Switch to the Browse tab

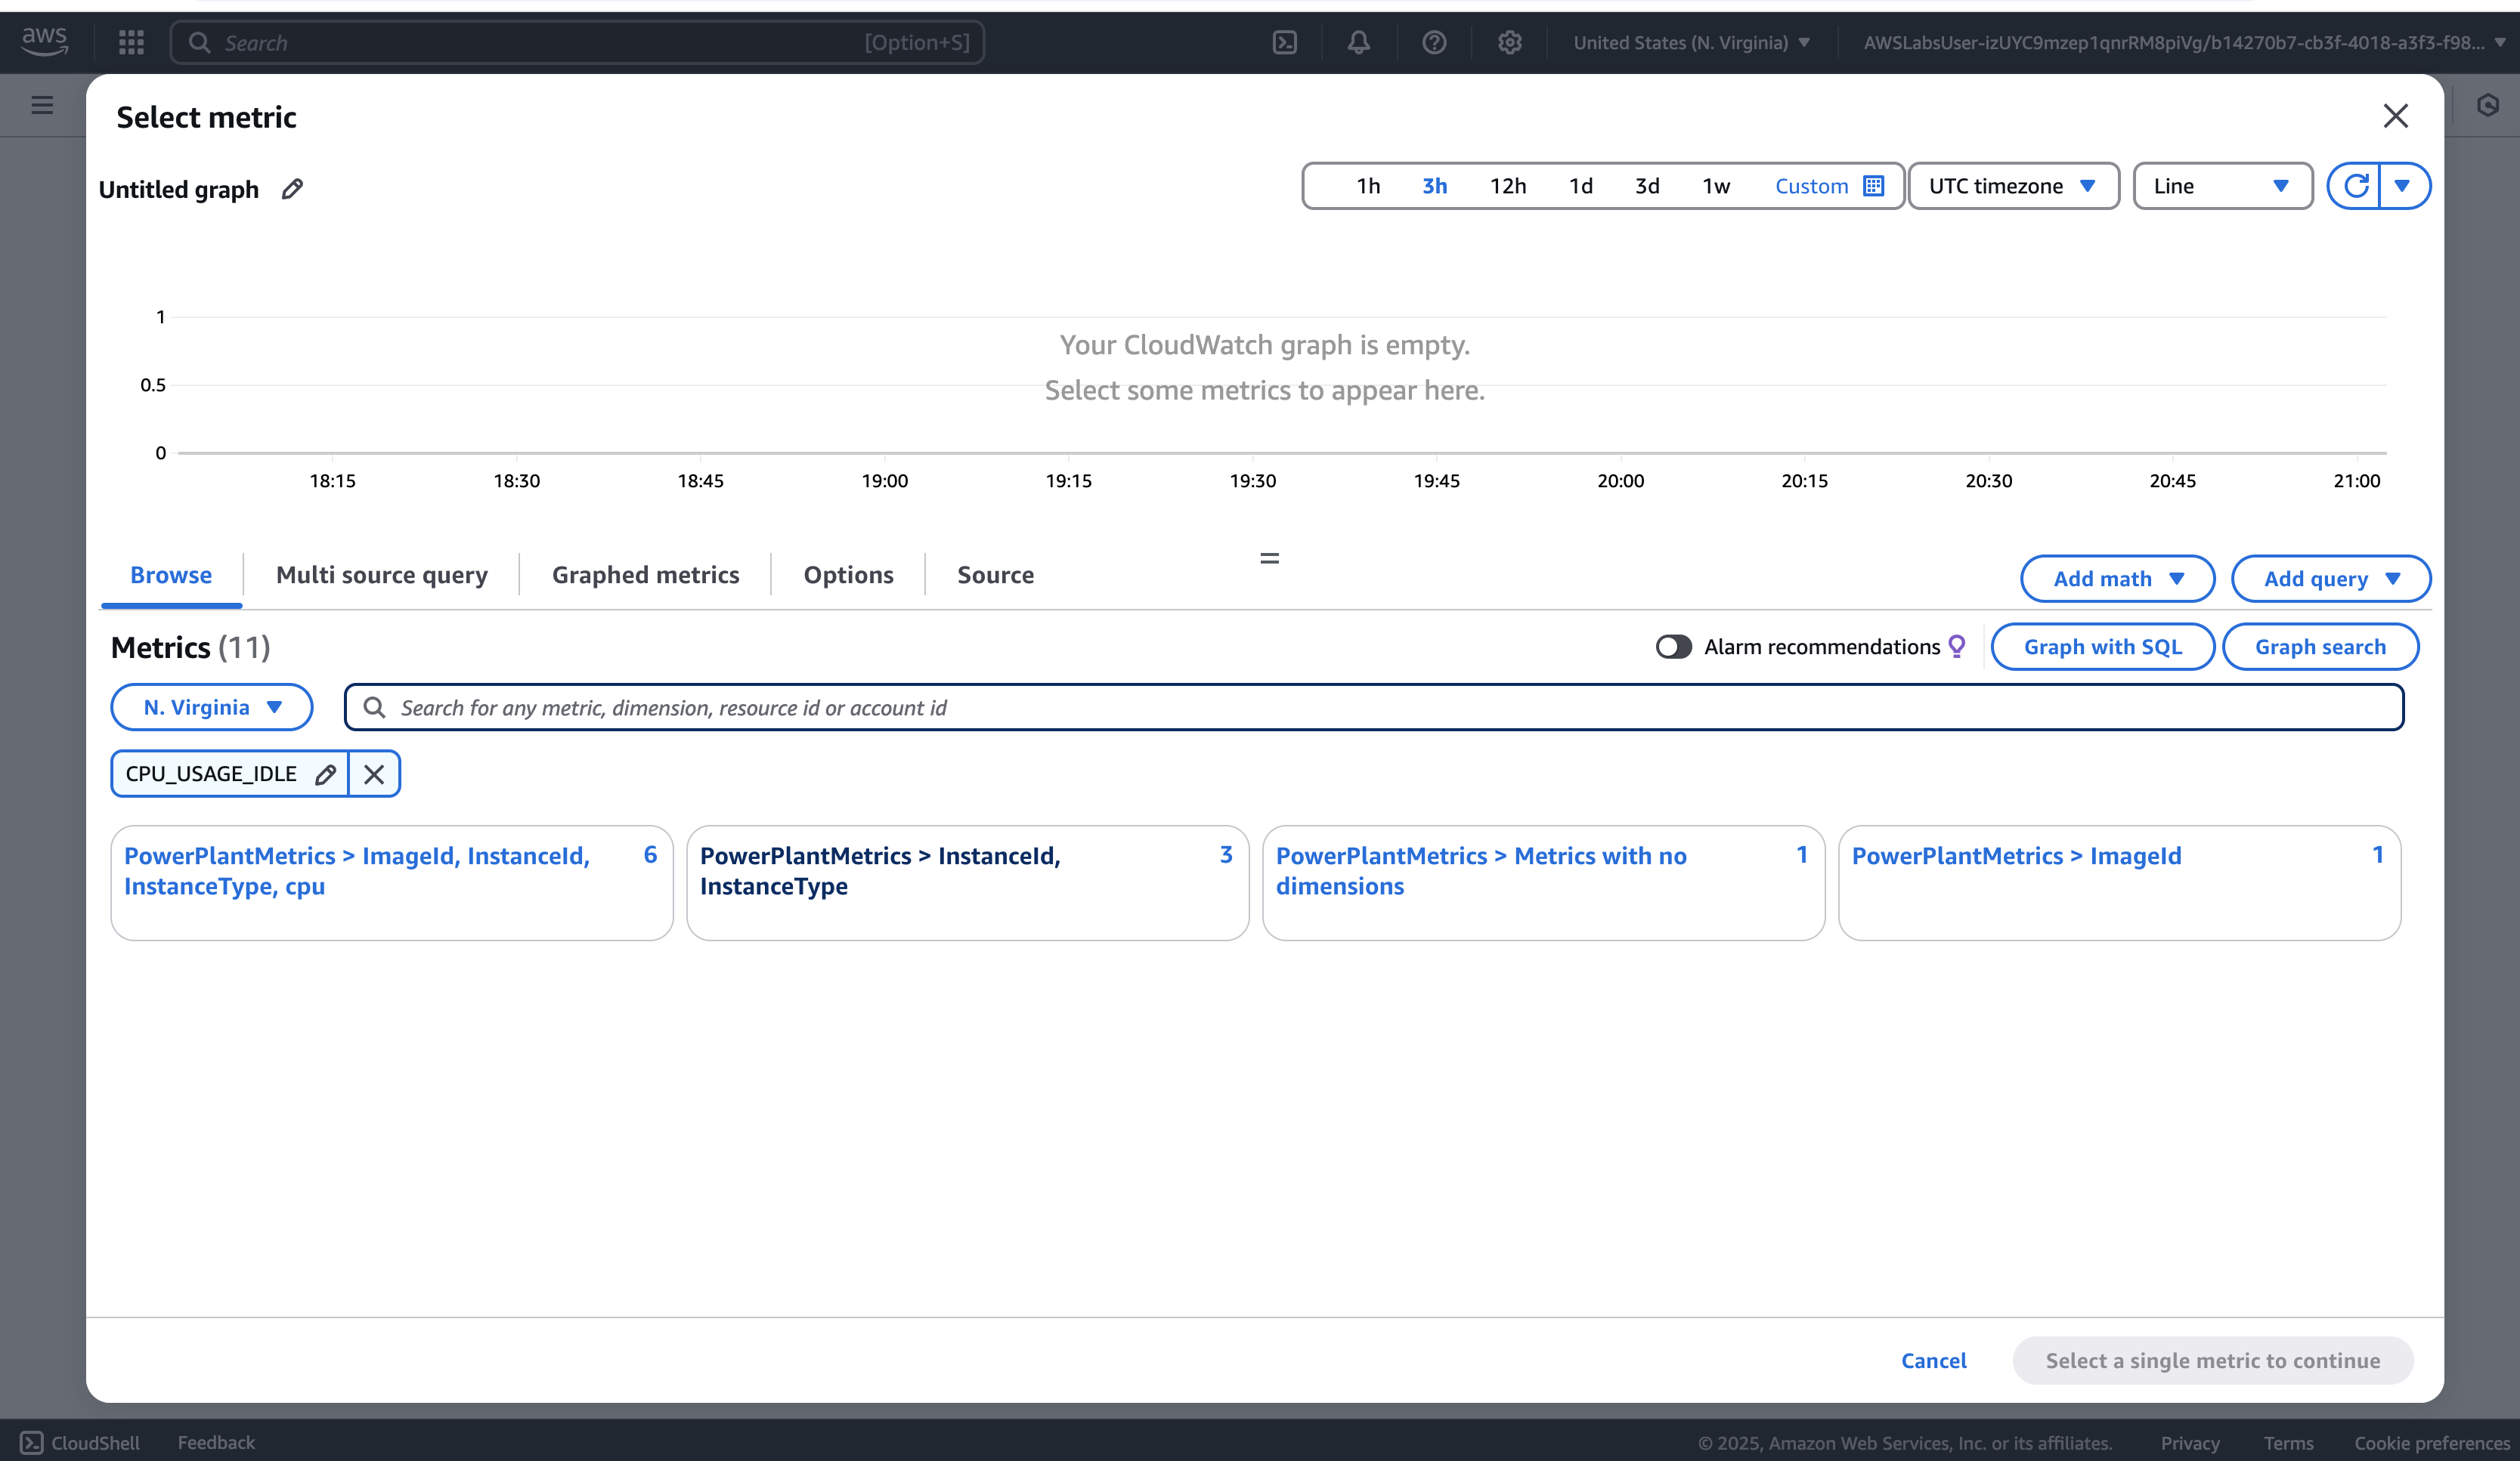point(171,575)
